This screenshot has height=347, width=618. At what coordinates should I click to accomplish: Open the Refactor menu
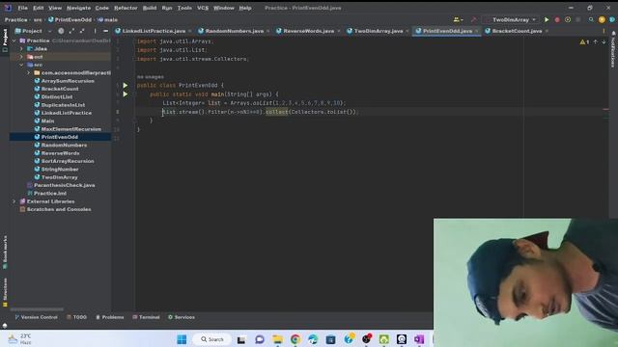tap(126, 8)
